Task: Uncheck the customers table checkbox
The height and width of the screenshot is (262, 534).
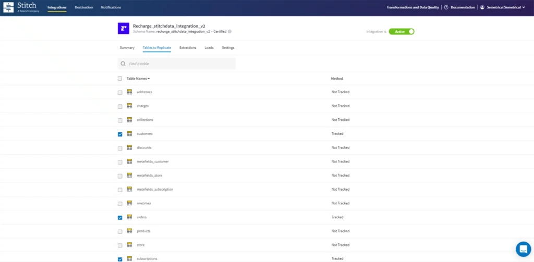Action: 120,134
